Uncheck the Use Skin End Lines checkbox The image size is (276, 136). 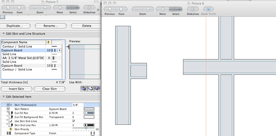[x=73, y=121]
